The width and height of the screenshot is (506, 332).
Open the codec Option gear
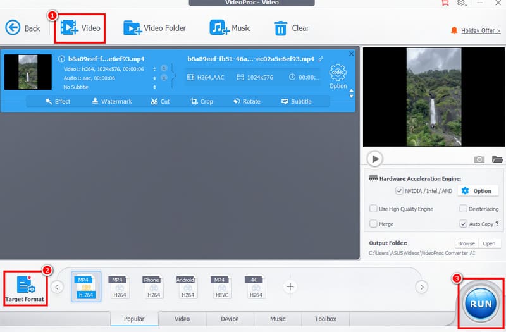click(x=338, y=74)
